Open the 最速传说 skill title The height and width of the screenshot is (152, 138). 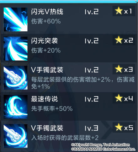pos(44,99)
